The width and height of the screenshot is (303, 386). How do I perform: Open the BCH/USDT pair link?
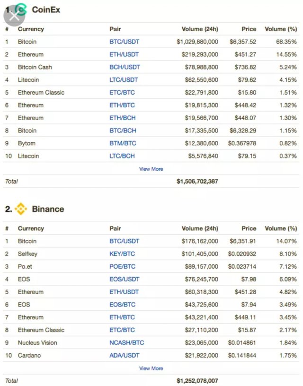(x=125, y=67)
